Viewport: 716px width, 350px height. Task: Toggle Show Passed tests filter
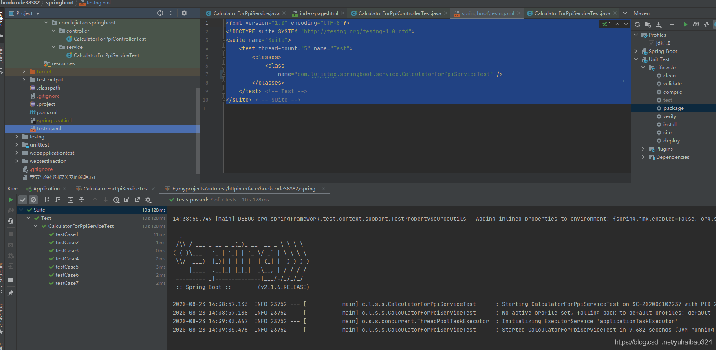point(23,200)
